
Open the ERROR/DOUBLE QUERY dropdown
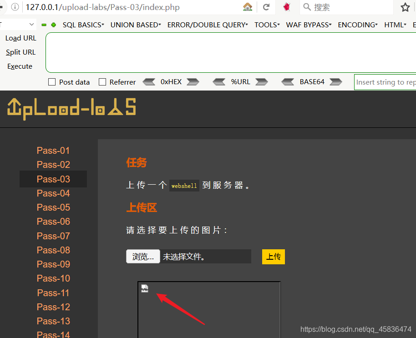click(x=208, y=25)
